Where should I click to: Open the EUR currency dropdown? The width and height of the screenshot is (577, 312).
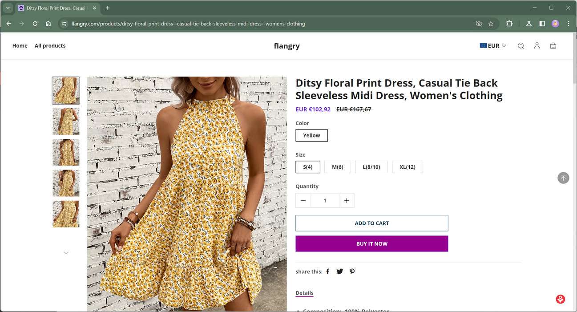tap(493, 46)
